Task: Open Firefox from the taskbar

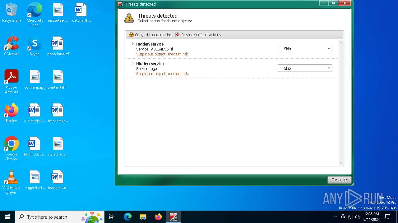Action: click(158, 217)
